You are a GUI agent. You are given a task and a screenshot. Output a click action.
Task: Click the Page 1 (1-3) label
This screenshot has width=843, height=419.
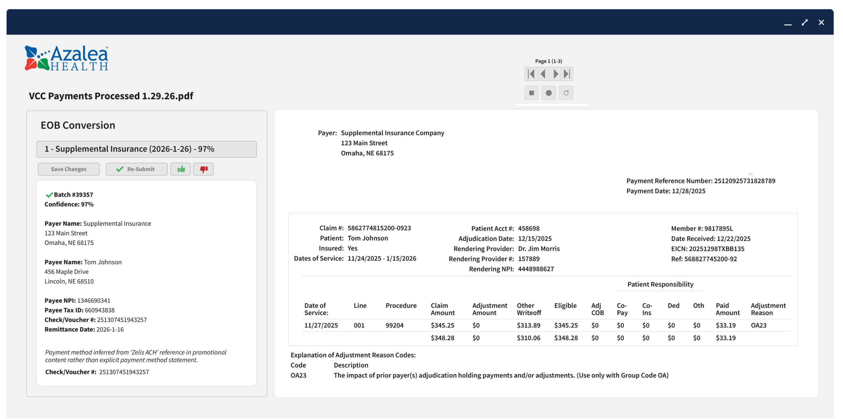(x=549, y=61)
